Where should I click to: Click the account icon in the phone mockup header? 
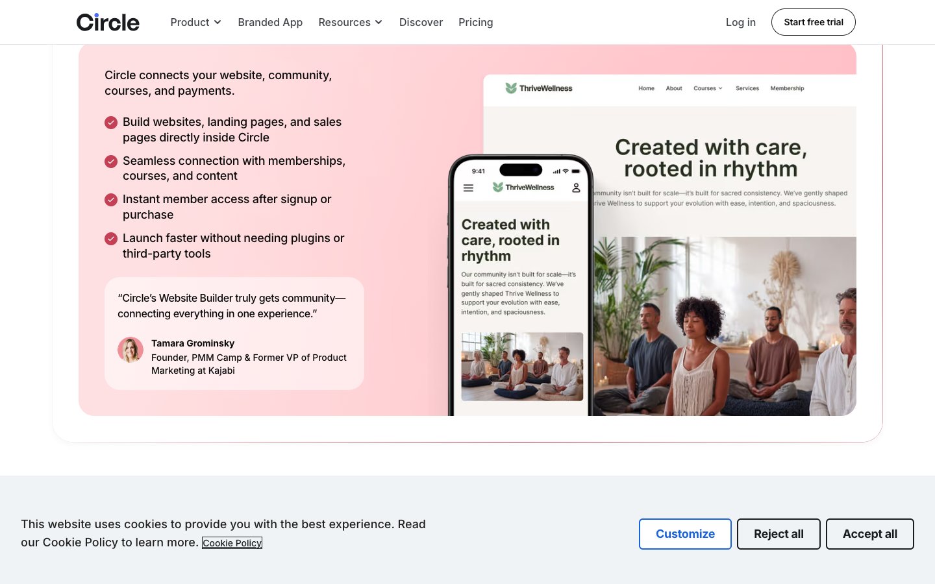(577, 188)
